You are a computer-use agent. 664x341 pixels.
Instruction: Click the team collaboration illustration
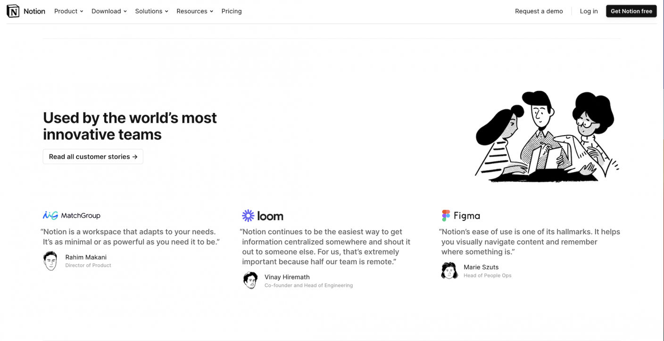[546, 136]
